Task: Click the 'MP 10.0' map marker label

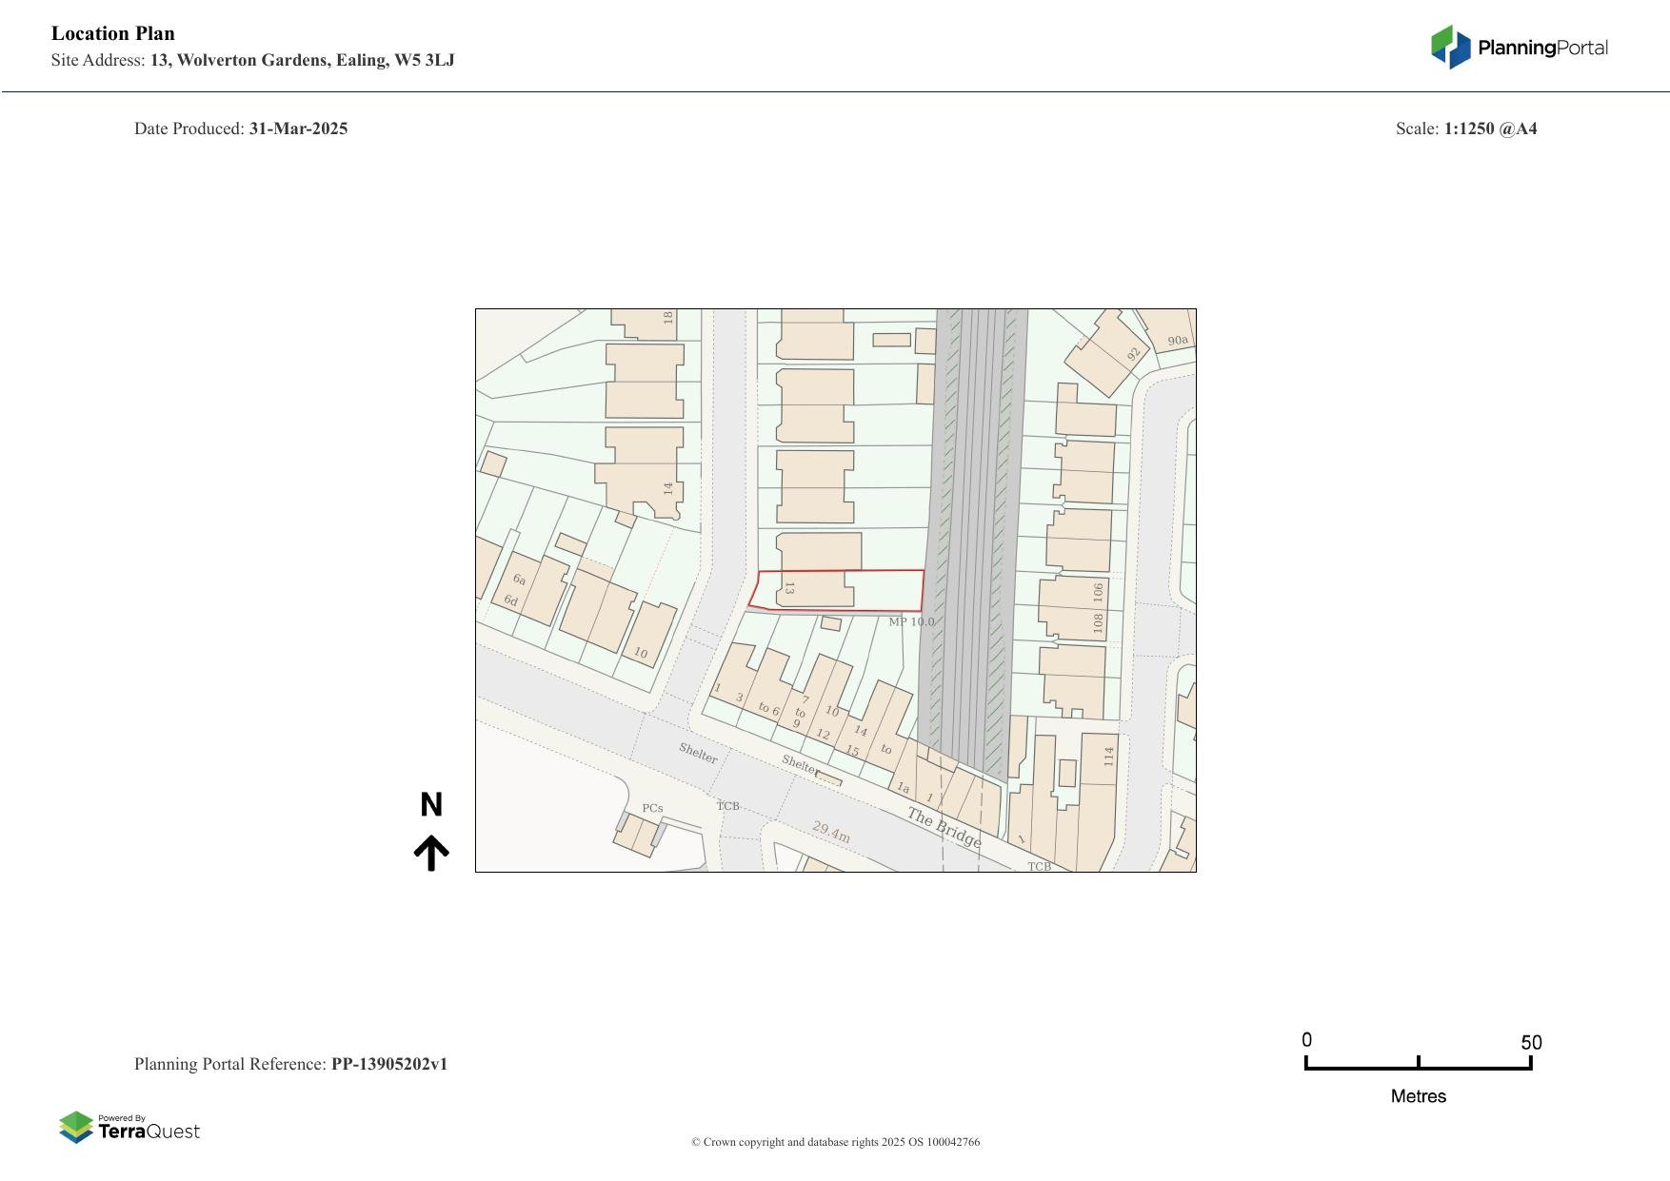Action: click(911, 622)
